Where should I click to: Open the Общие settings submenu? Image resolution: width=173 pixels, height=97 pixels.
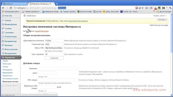pos(5,61)
